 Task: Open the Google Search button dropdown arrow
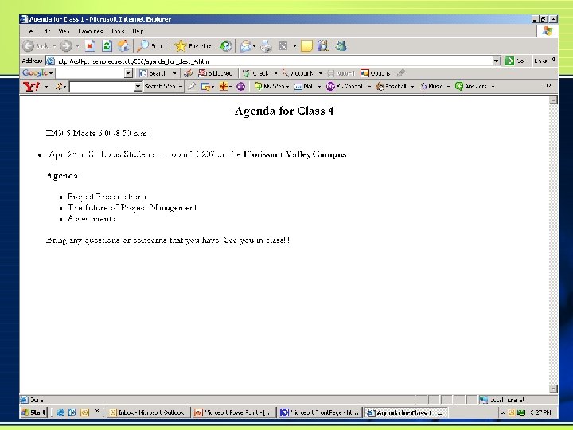[174, 73]
